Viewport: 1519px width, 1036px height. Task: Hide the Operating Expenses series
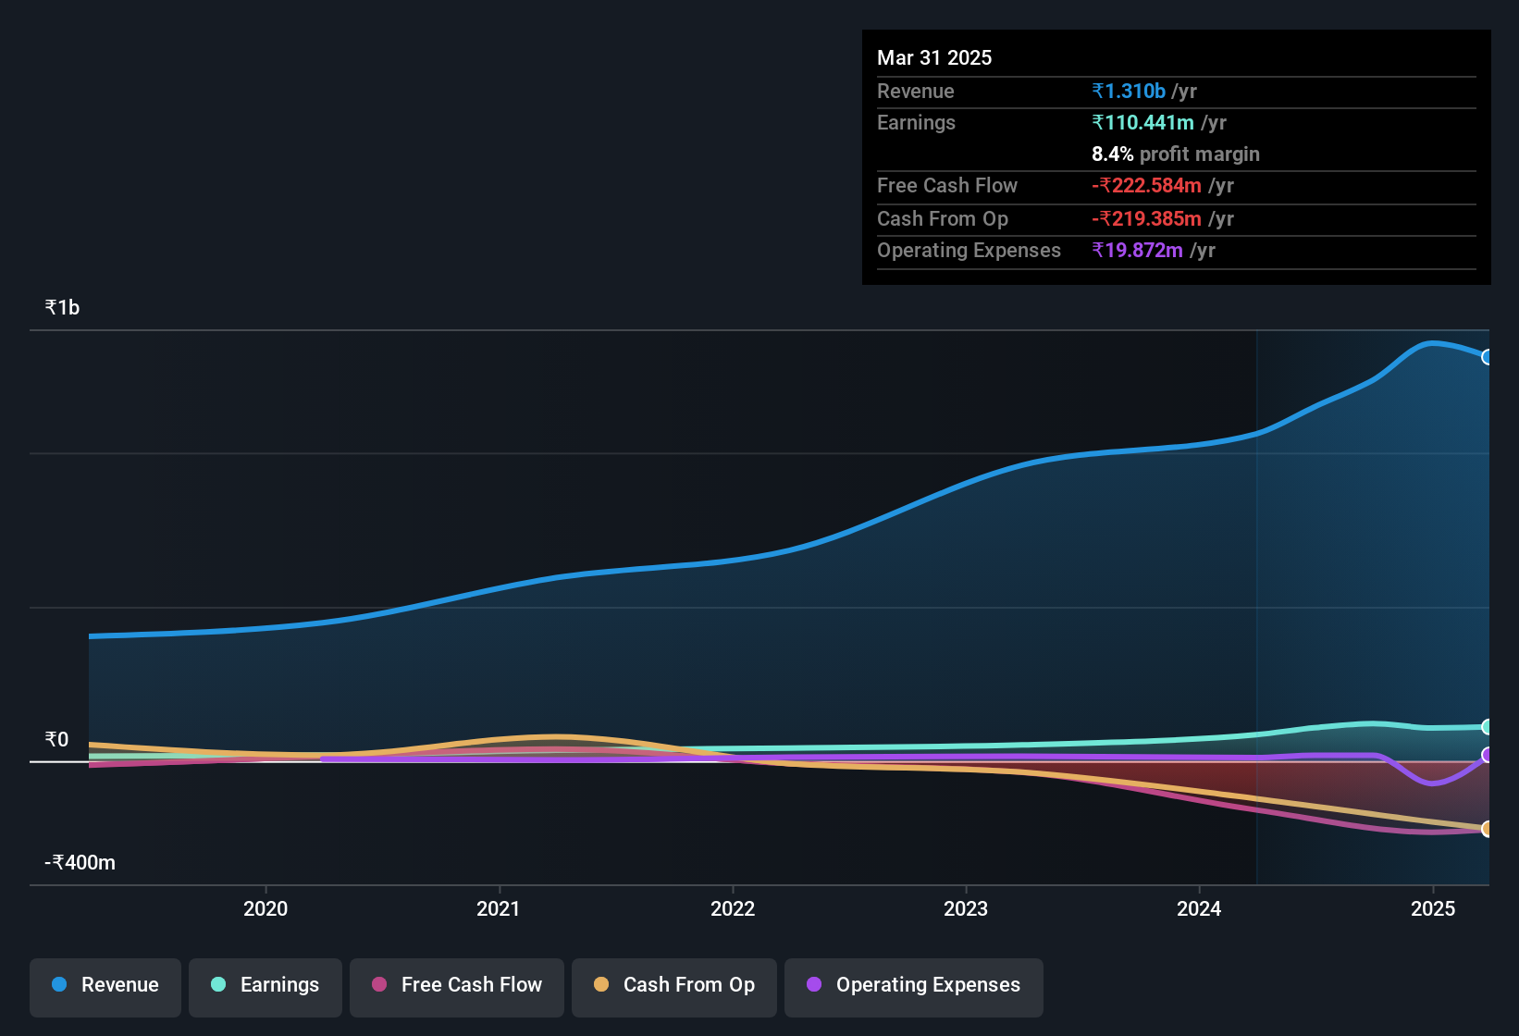(x=914, y=985)
